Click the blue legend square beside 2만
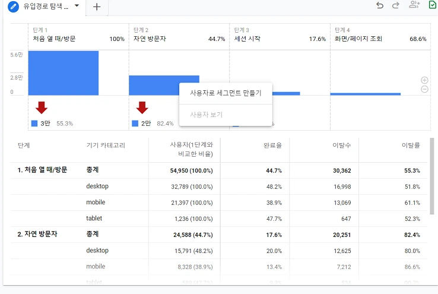The height and width of the screenshot is (294, 438). [135, 124]
